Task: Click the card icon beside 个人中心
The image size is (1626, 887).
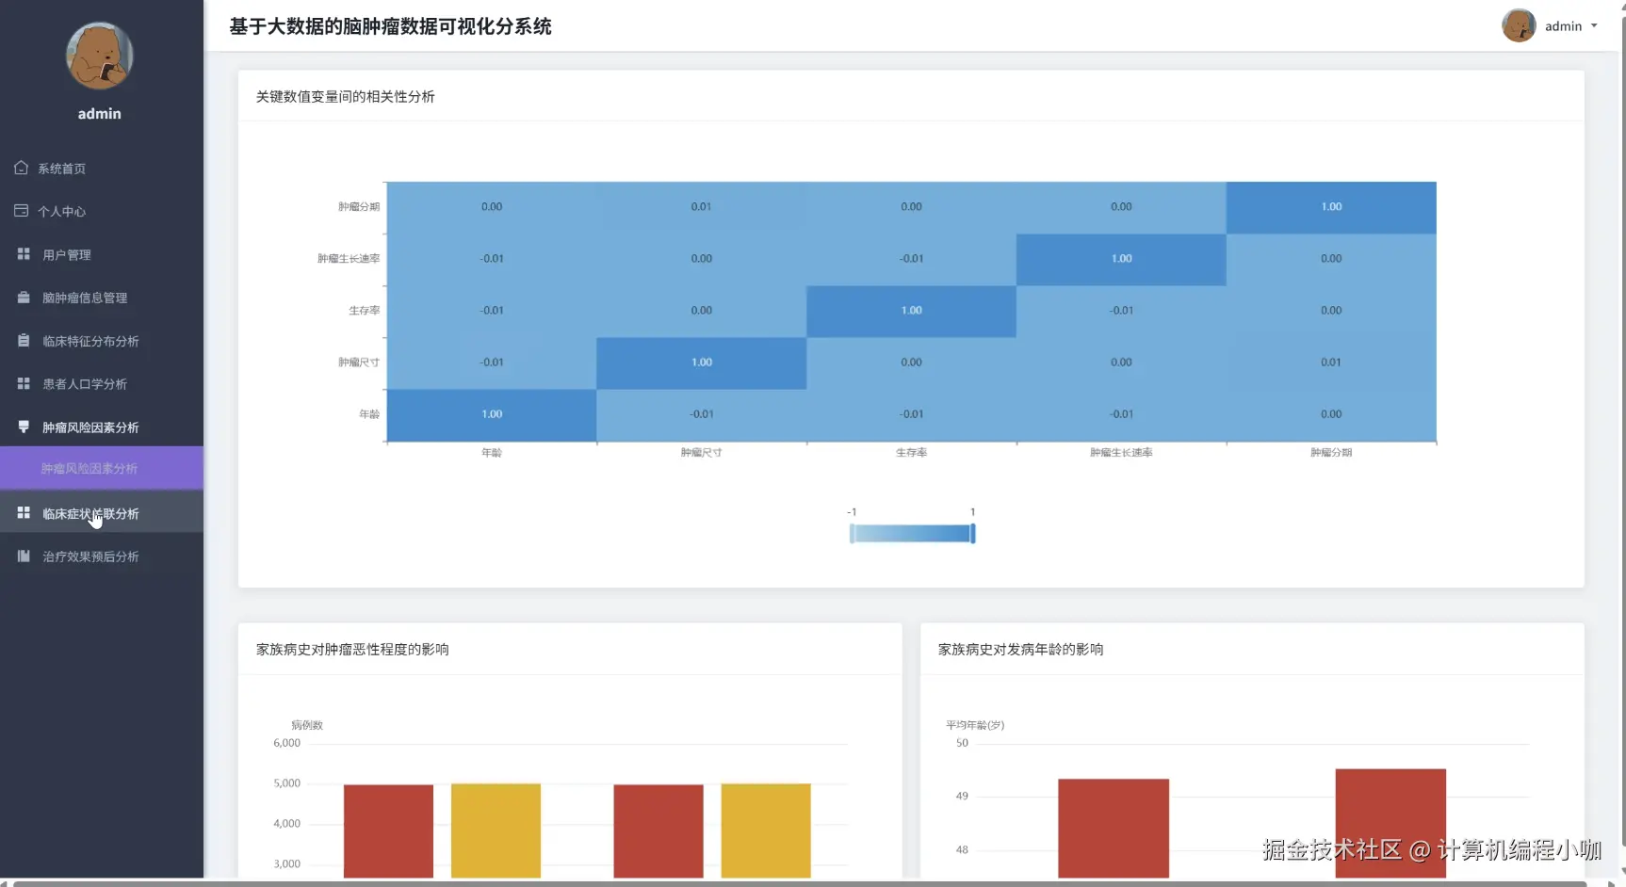Action: coord(21,211)
